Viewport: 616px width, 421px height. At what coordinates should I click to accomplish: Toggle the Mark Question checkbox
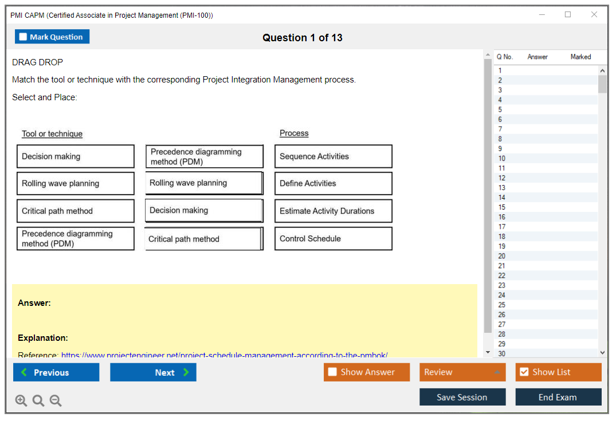(23, 37)
